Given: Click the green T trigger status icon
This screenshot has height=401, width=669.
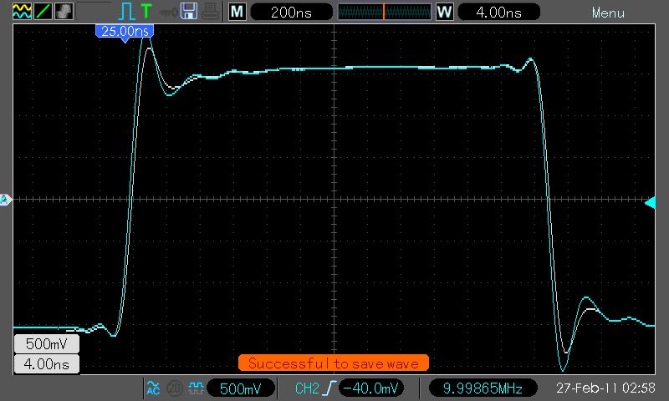Looking at the screenshot, I should point(146,12).
